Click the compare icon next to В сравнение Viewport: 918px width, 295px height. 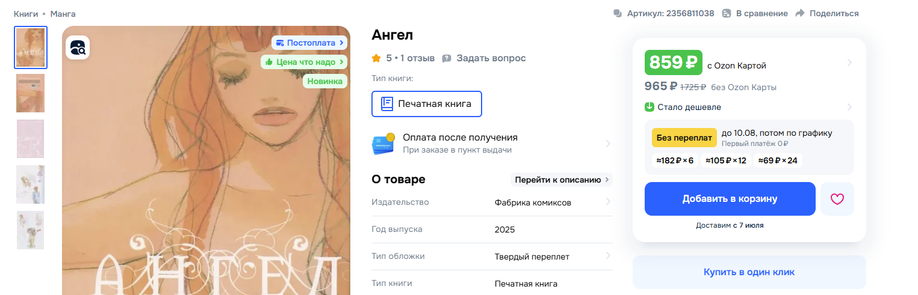[x=727, y=13]
